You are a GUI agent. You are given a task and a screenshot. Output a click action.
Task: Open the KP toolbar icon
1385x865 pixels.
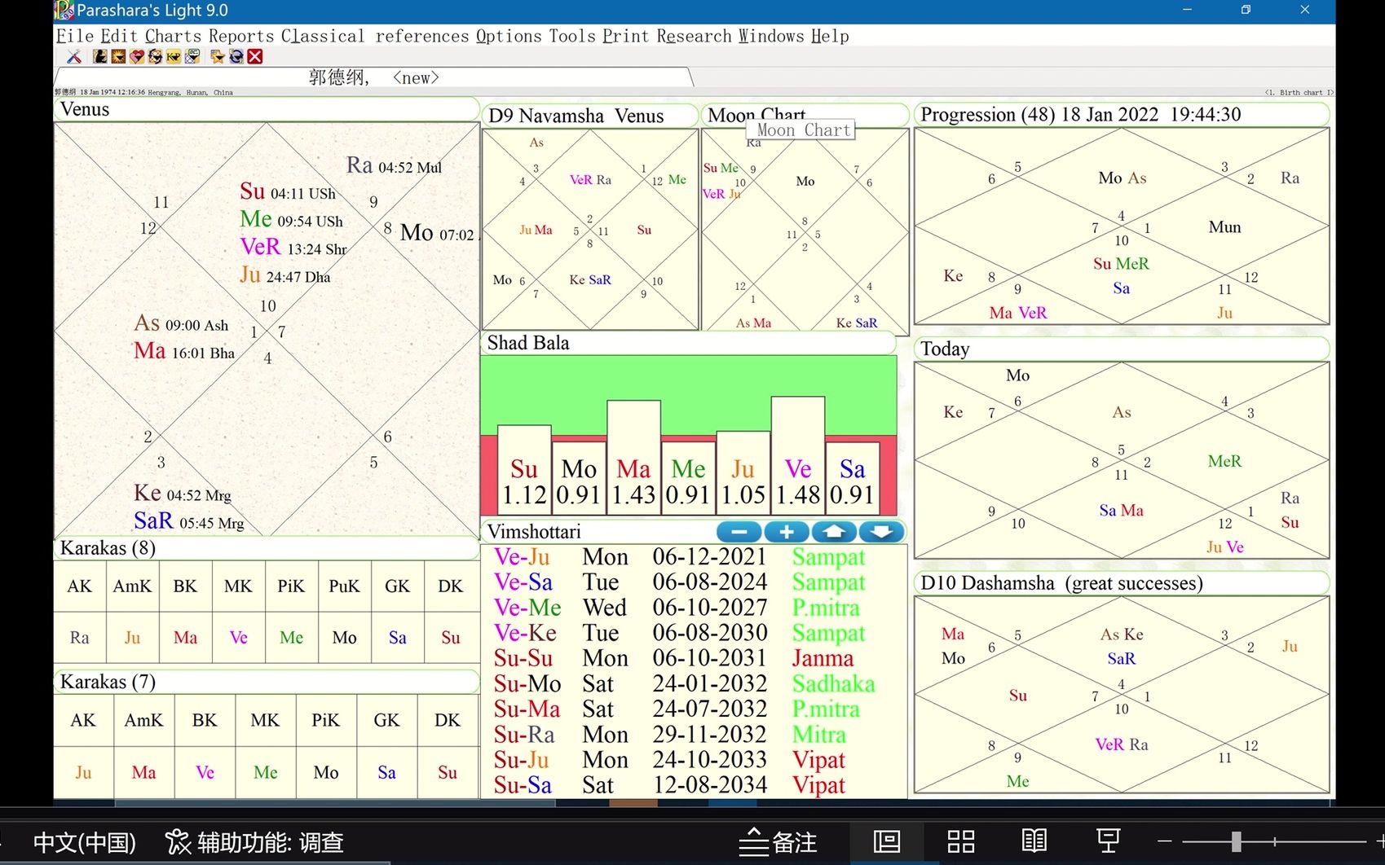(x=174, y=56)
